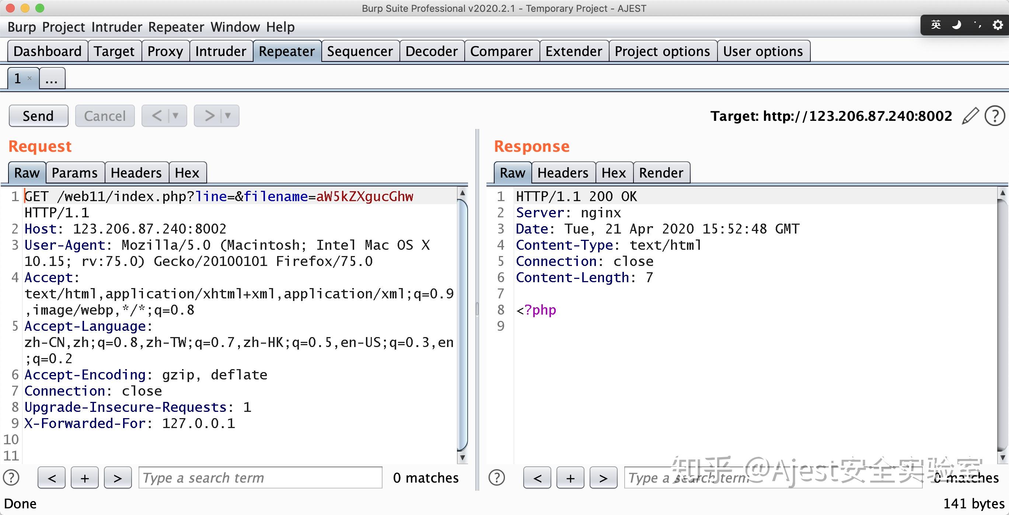Go to next match in request search
The height and width of the screenshot is (515, 1009).
pyautogui.click(x=118, y=477)
